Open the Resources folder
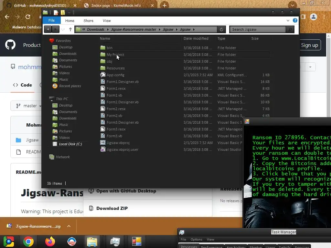Image resolution: width=331 pixels, height=248 pixels. click(x=115, y=68)
